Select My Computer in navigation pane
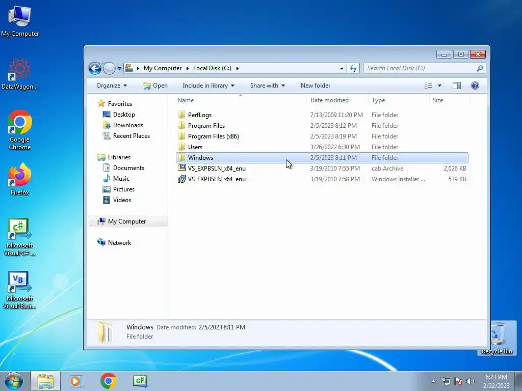 (127, 221)
